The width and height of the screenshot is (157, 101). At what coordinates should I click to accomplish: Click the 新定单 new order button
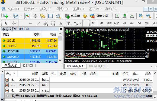[73, 16]
